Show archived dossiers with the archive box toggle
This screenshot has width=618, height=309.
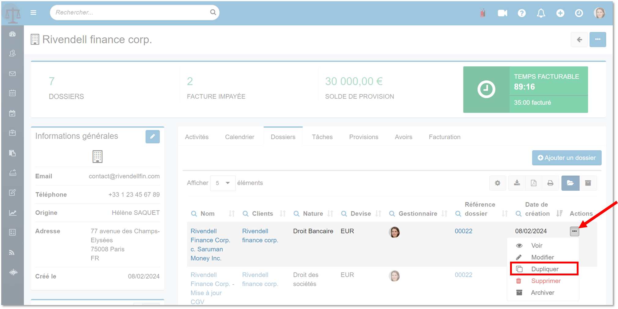588,183
